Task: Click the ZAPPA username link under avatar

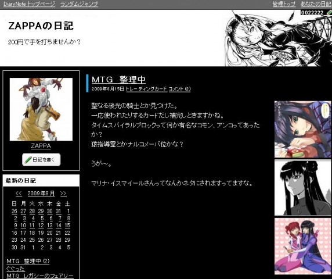Action: [41, 146]
